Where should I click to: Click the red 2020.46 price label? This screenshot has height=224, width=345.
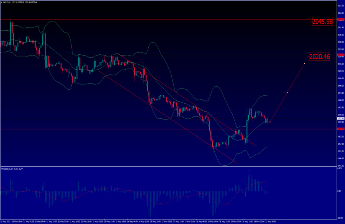pyautogui.click(x=319, y=57)
